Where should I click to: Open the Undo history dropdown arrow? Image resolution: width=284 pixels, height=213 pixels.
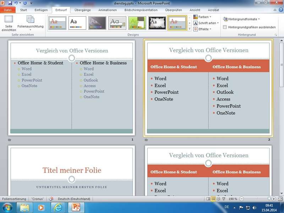pyautogui.click(x=20, y=3)
